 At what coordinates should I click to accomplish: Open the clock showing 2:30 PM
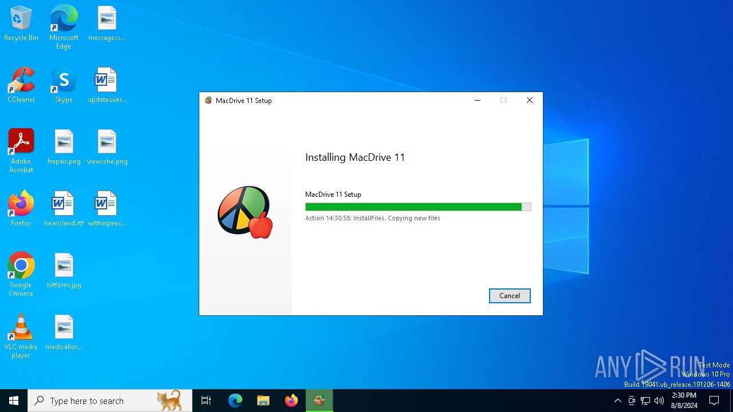[684, 401]
